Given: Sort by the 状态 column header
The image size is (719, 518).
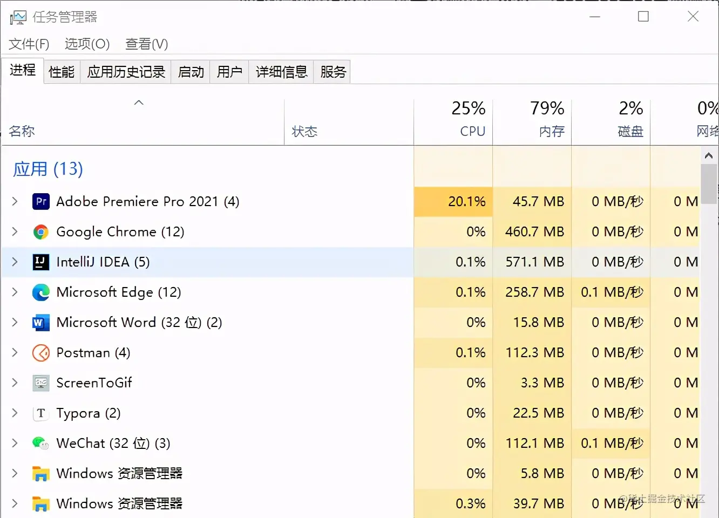Looking at the screenshot, I should click(x=349, y=122).
